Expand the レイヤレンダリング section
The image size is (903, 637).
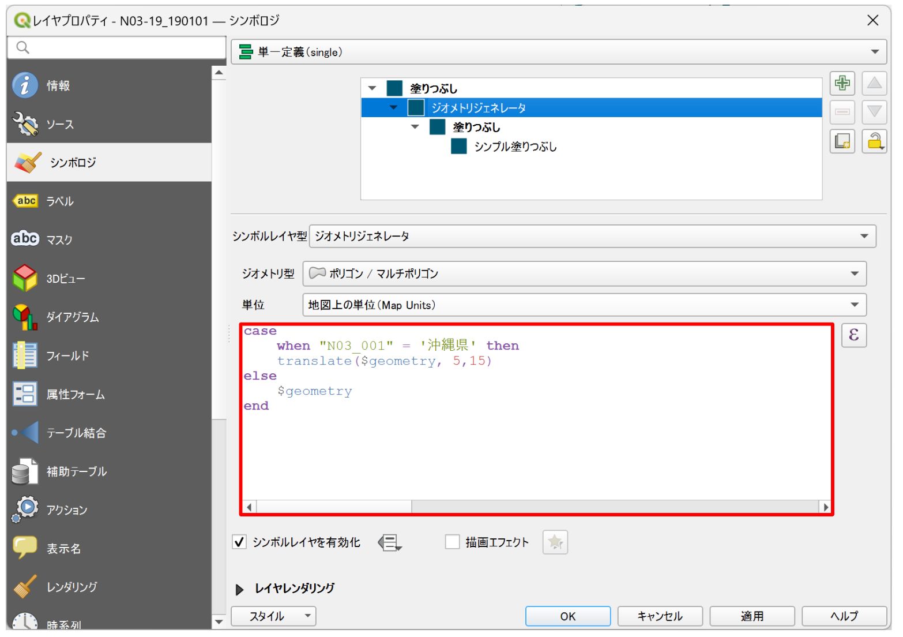pos(240,589)
